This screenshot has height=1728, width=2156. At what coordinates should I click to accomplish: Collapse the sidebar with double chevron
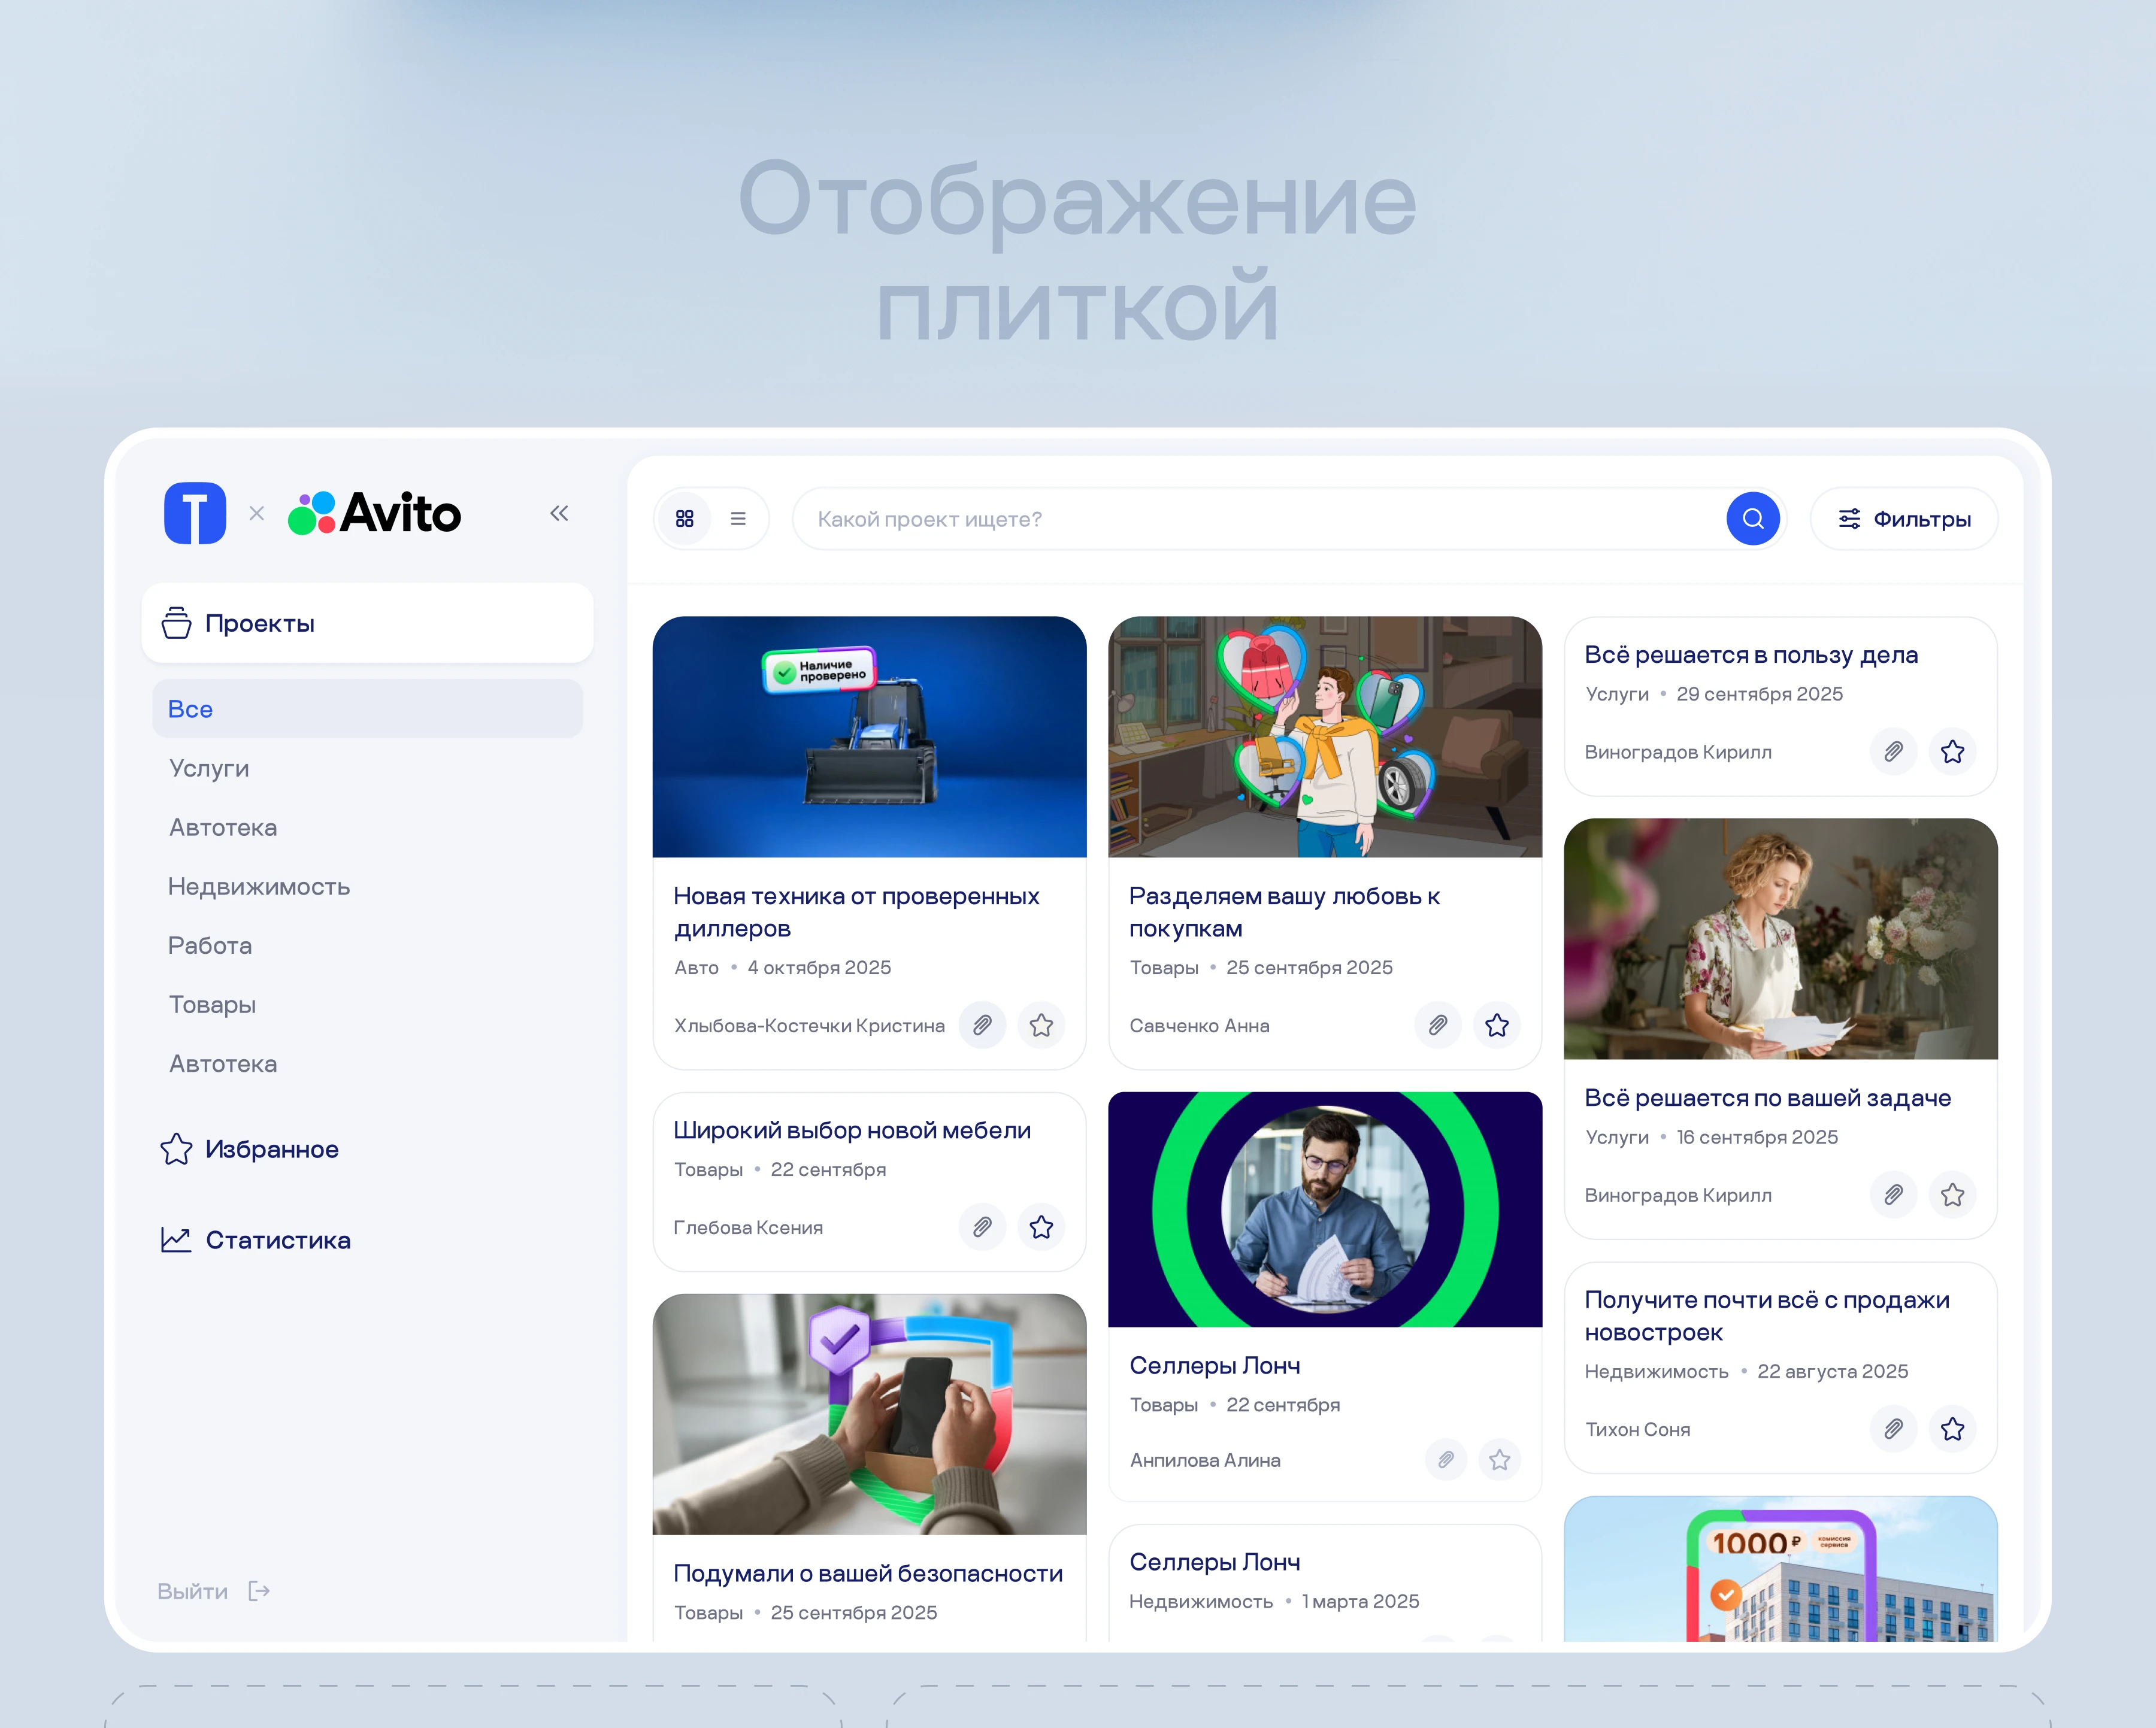pyautogui.click(x=559, y=513)
